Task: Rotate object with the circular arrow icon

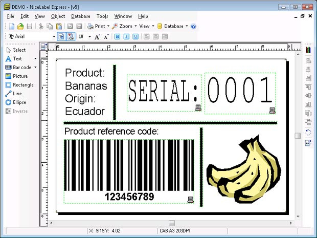Action: pos(308,133)
